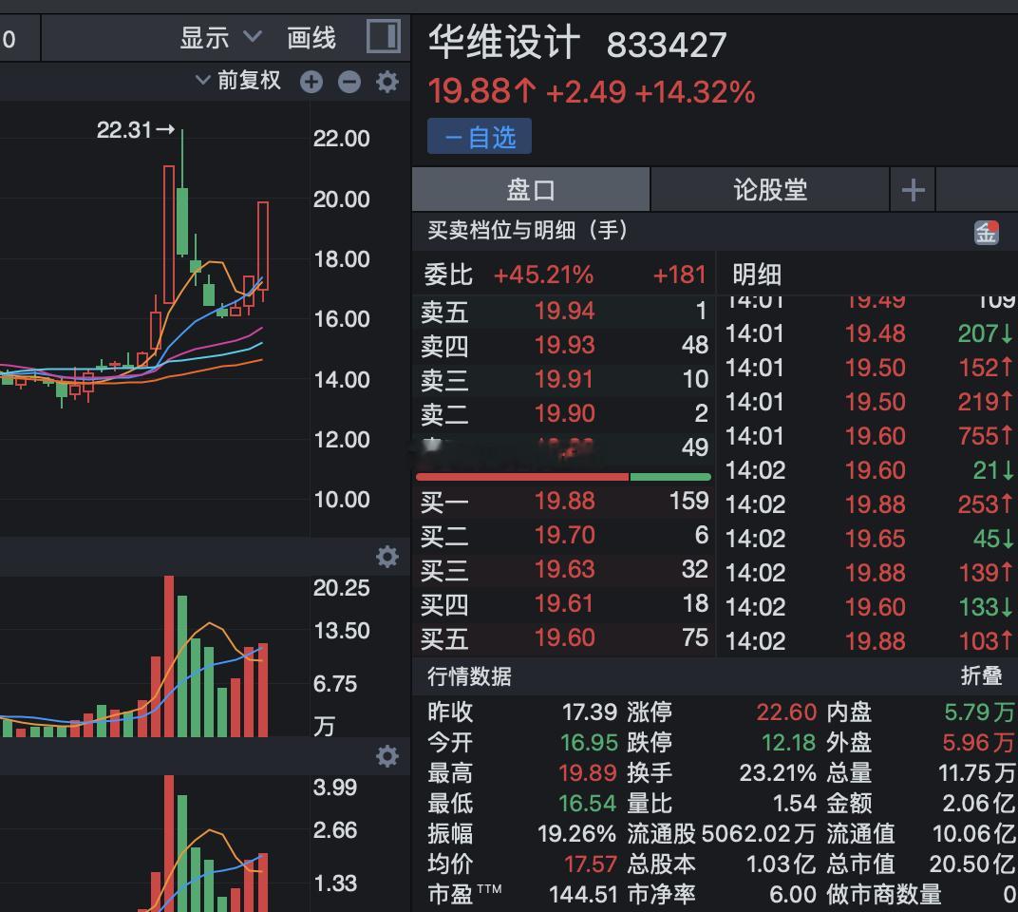Click the 委比 +45.21% value
Viewport: 1018px width, 912px height.
tap(543, 275)
